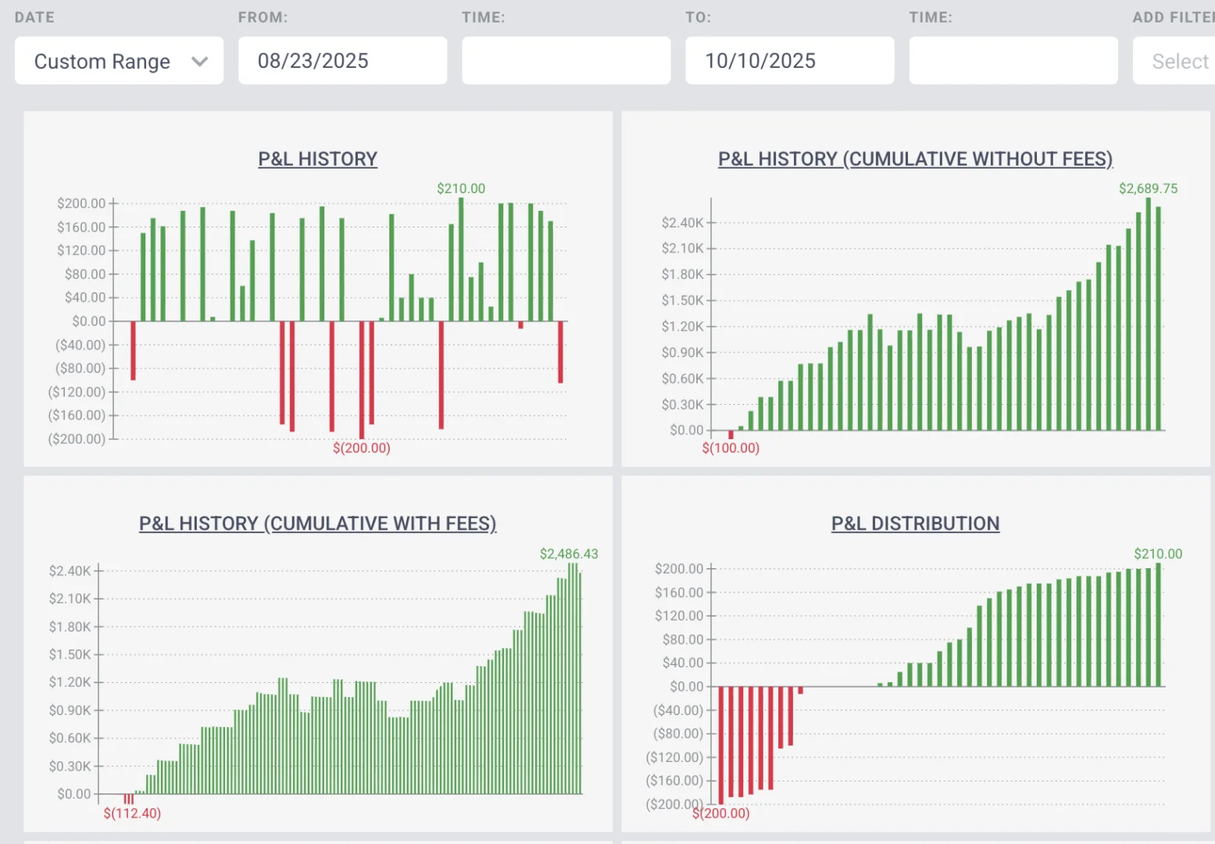Click the $2,486.43 peak value label

coord(569,554)
